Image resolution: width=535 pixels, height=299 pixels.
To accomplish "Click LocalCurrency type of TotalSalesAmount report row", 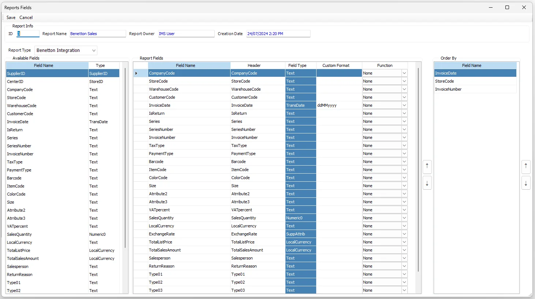I will pyautogui.click(x=301, y=250).
